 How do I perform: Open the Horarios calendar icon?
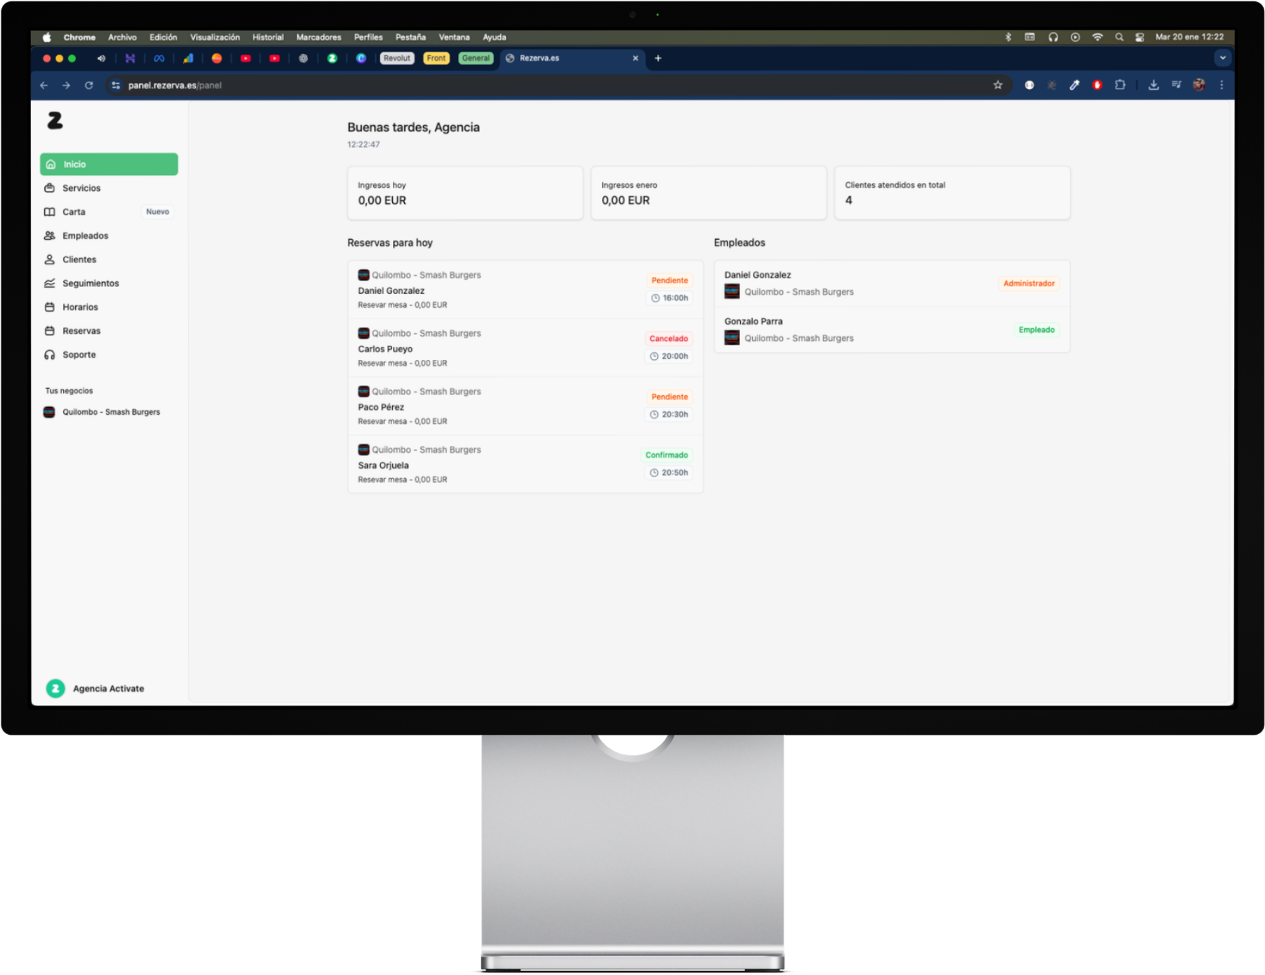pos(50,307)
